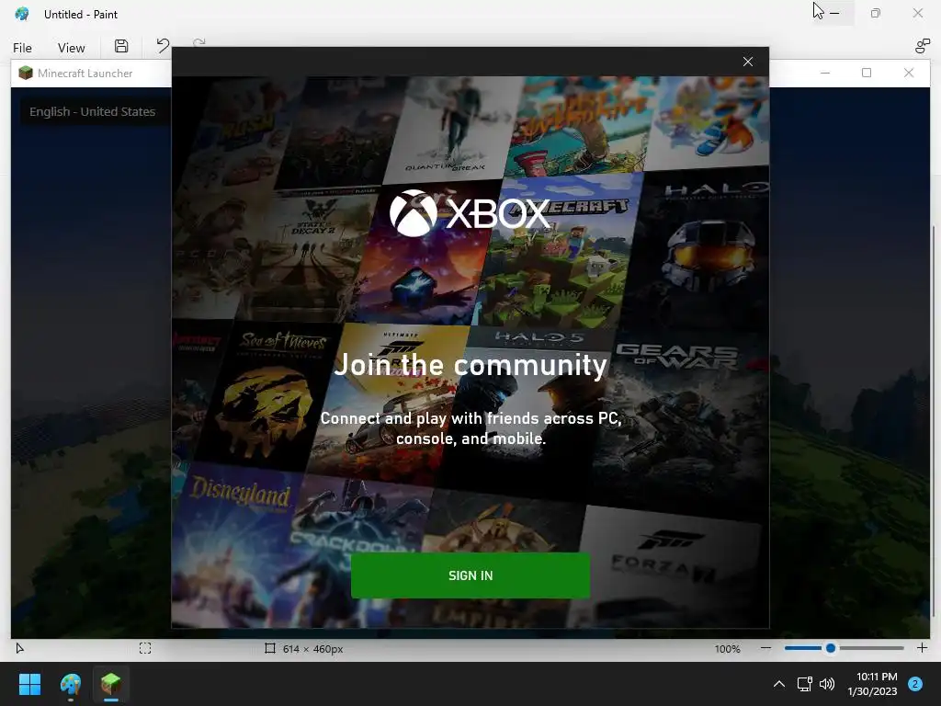The width and height of the screenshot is (941, 706).
Task: Open the clock showing 10:11 PM
Action: [873, 684]
